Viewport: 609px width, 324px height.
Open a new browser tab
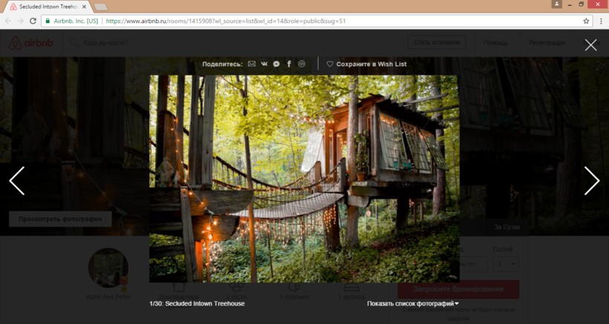pyautogui.click(x=101, y=7)
